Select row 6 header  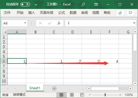coord(4,61)
